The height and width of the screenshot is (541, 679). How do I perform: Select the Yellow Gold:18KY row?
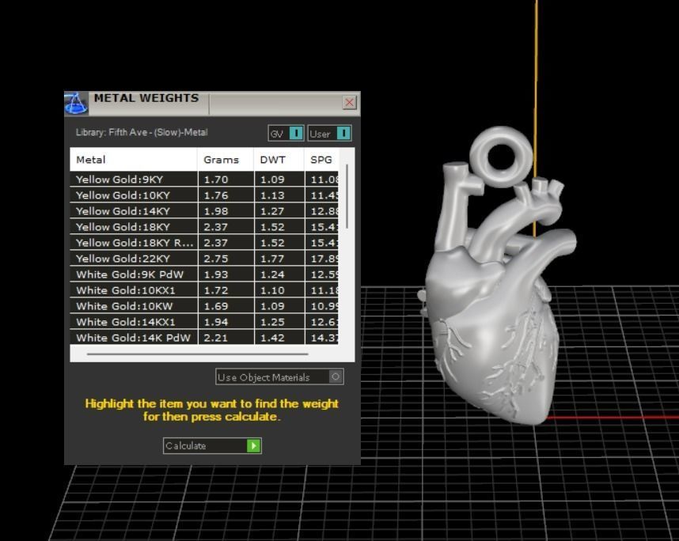pos(204,227)
